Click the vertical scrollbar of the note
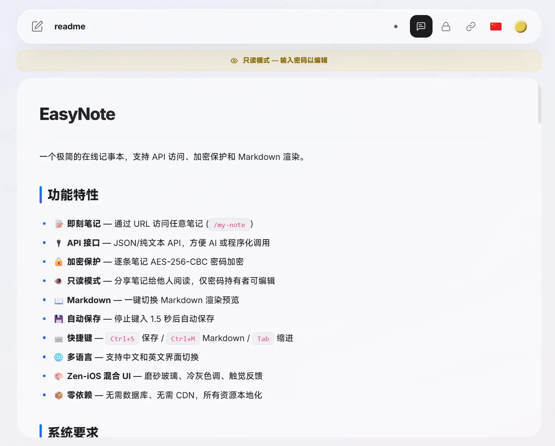 click(540, 104)
